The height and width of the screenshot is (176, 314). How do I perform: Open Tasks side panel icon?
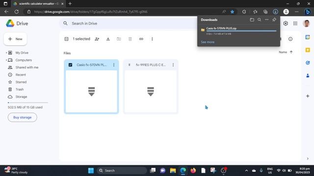click(308, 63)
